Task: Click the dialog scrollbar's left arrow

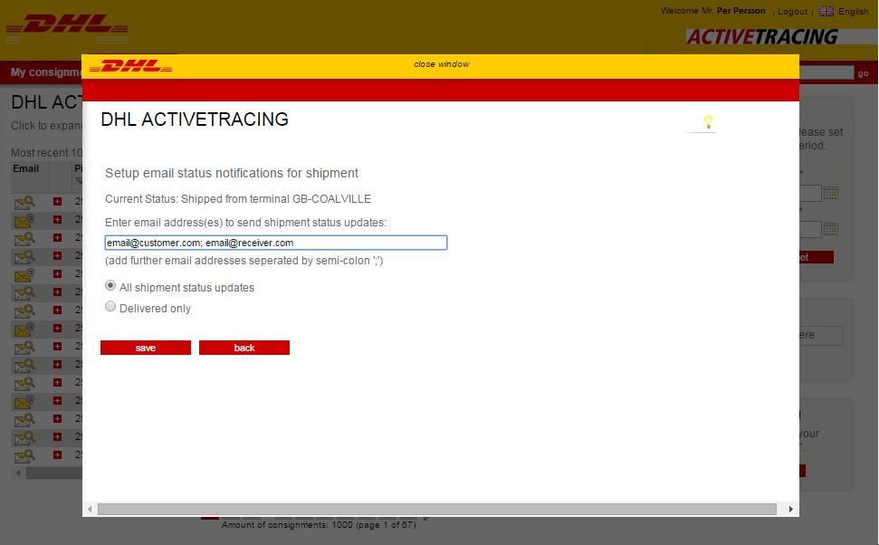Action: (91, 509)
